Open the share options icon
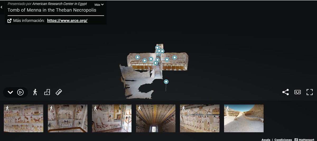 coord(286,92)
